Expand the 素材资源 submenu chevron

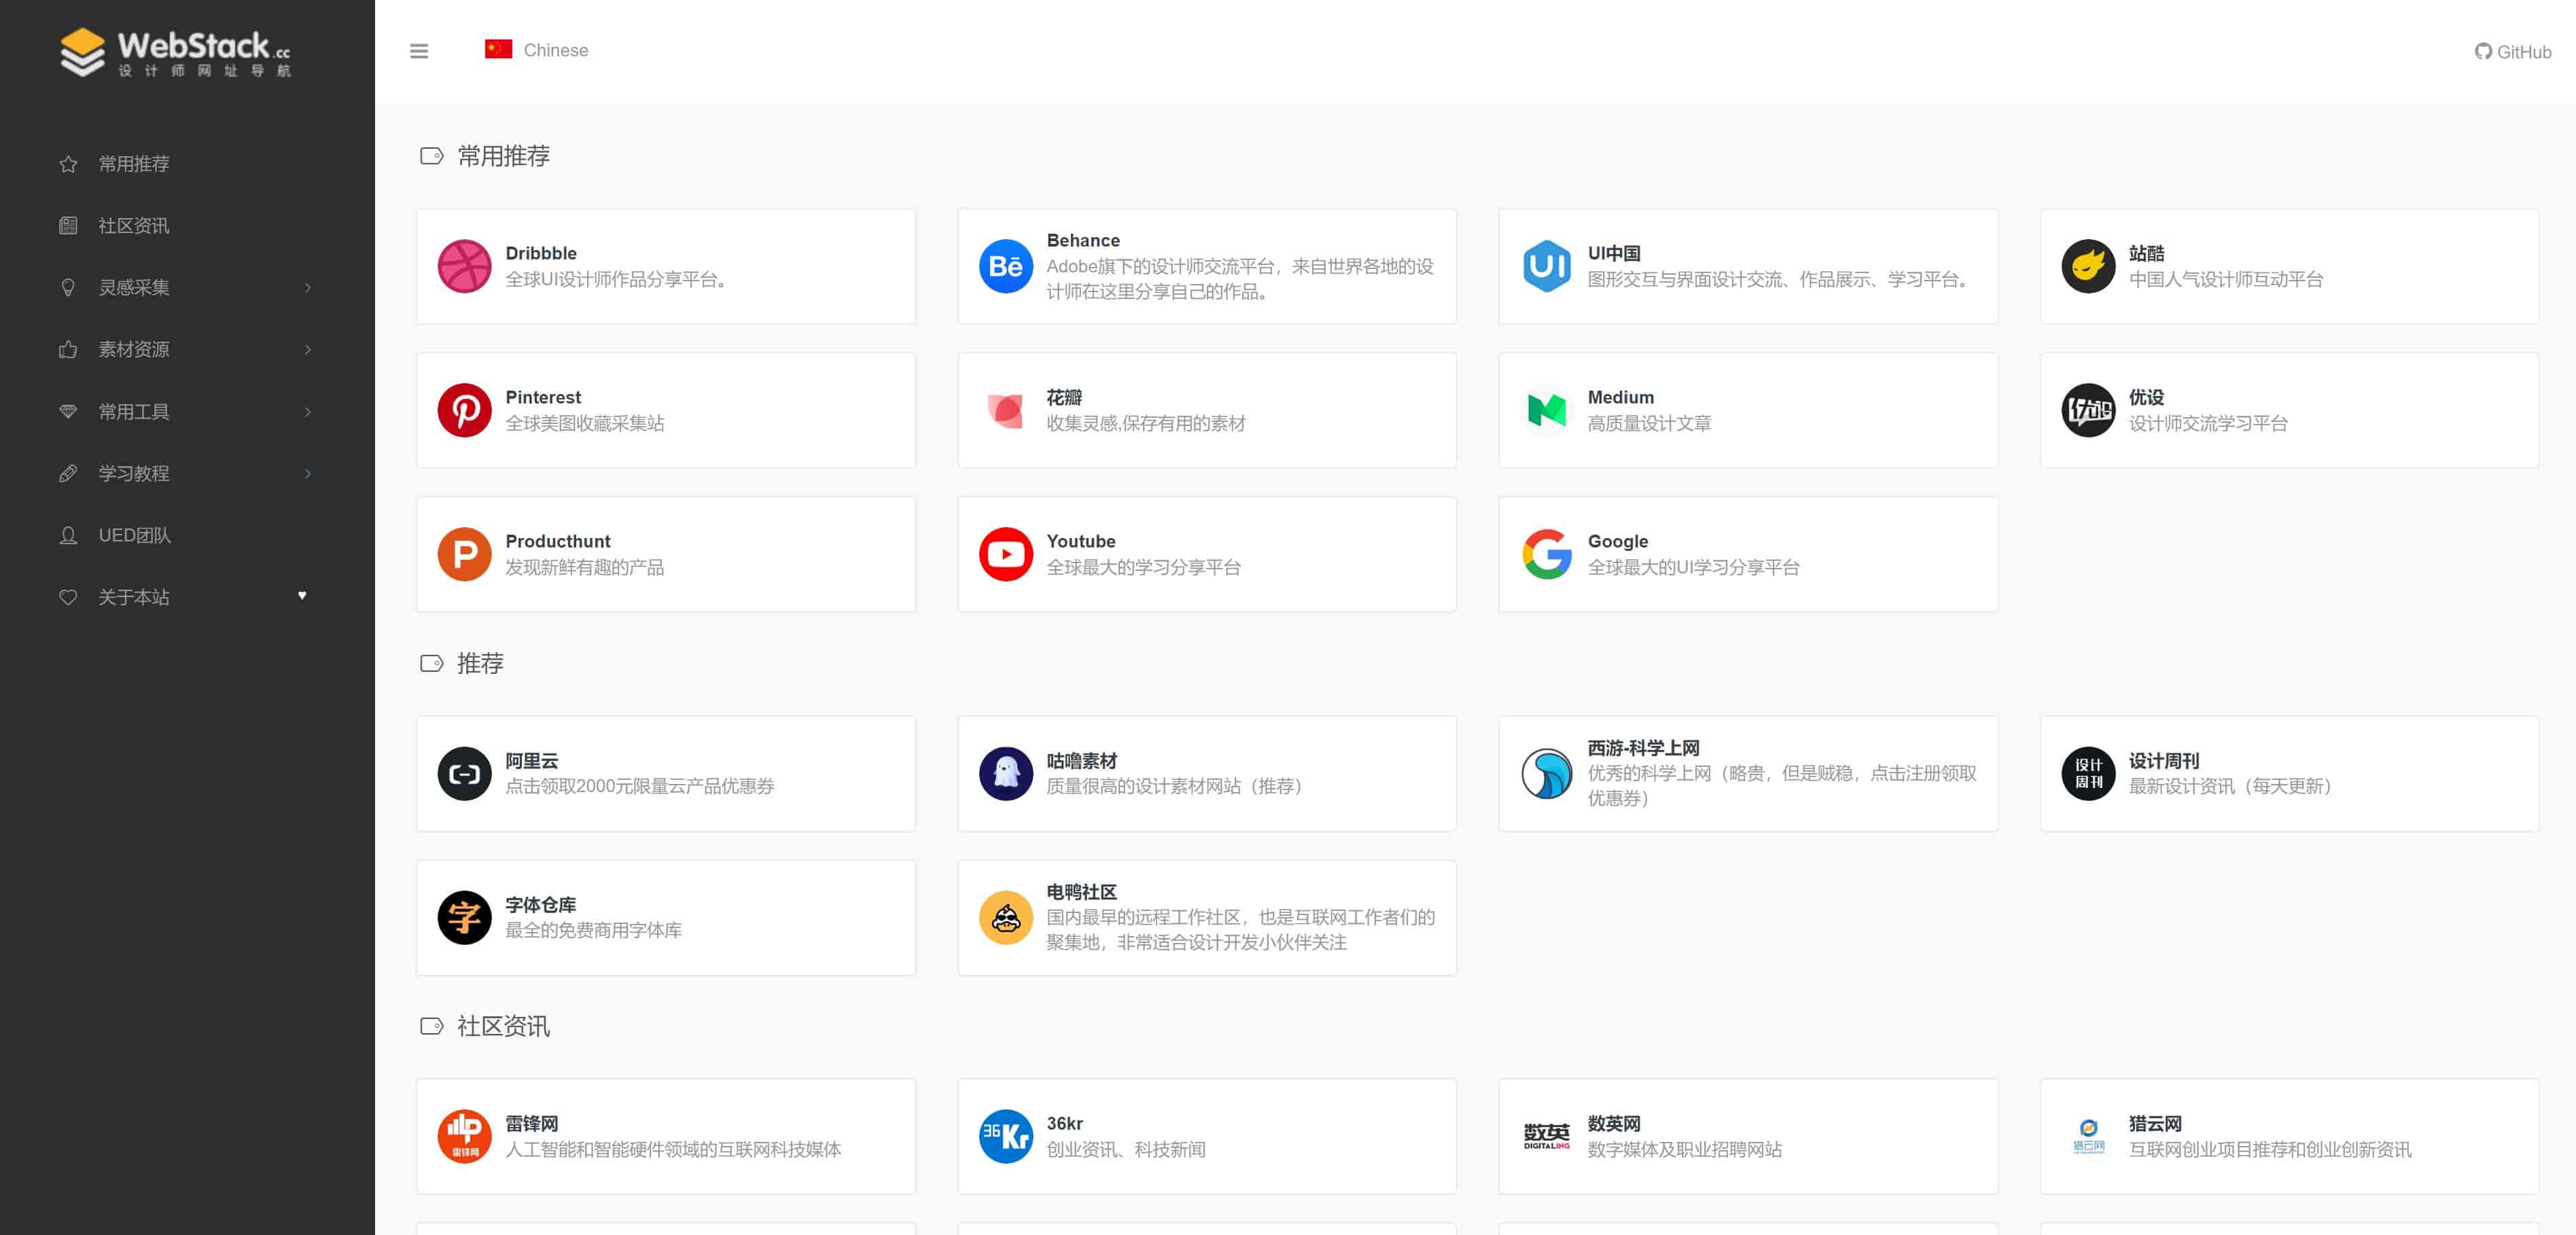coord(308,350)
